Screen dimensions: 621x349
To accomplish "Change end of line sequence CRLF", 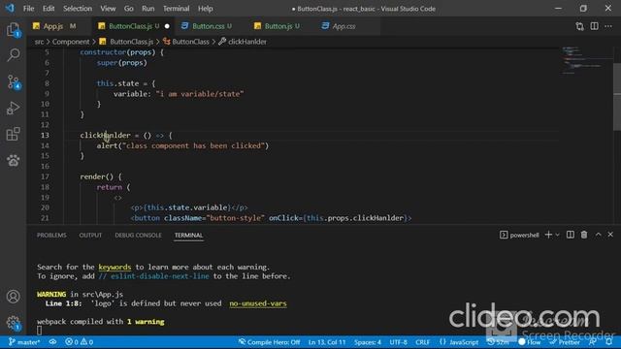I will click(x=423, y=342).
